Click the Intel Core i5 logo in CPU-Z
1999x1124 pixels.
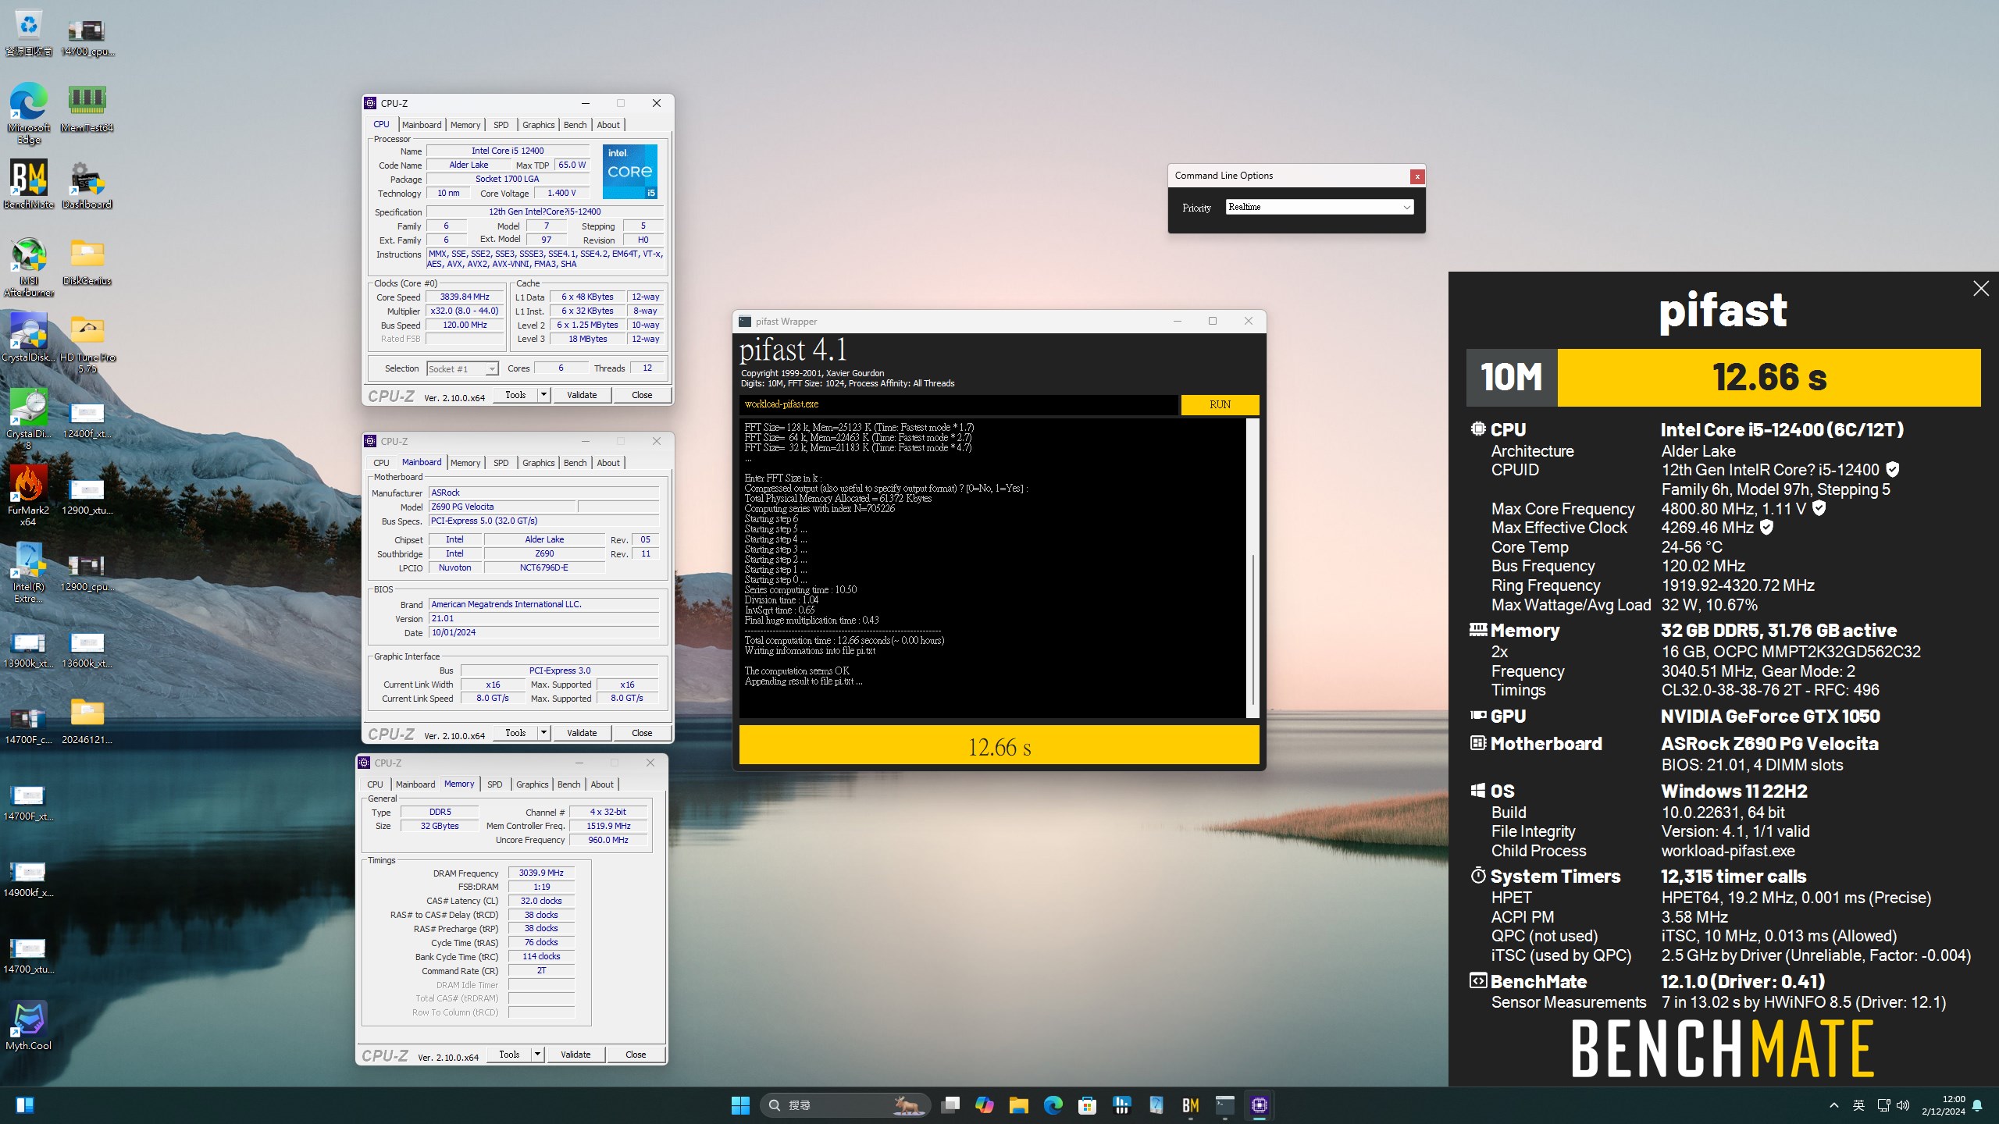coord(630,171)
